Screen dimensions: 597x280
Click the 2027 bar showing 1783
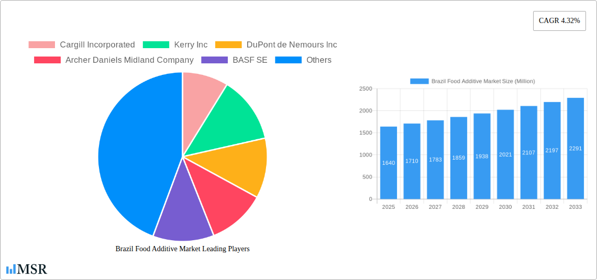435,160
